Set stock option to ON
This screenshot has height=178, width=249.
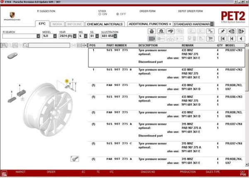[x=100, y=14]
